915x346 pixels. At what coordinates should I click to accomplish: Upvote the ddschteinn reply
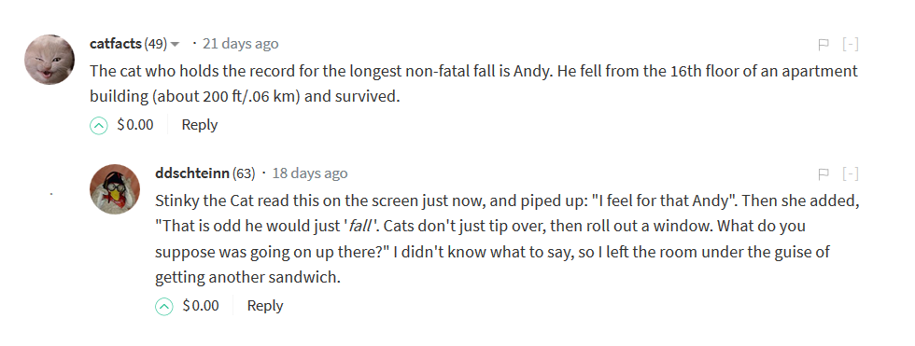tap(164, 307)
